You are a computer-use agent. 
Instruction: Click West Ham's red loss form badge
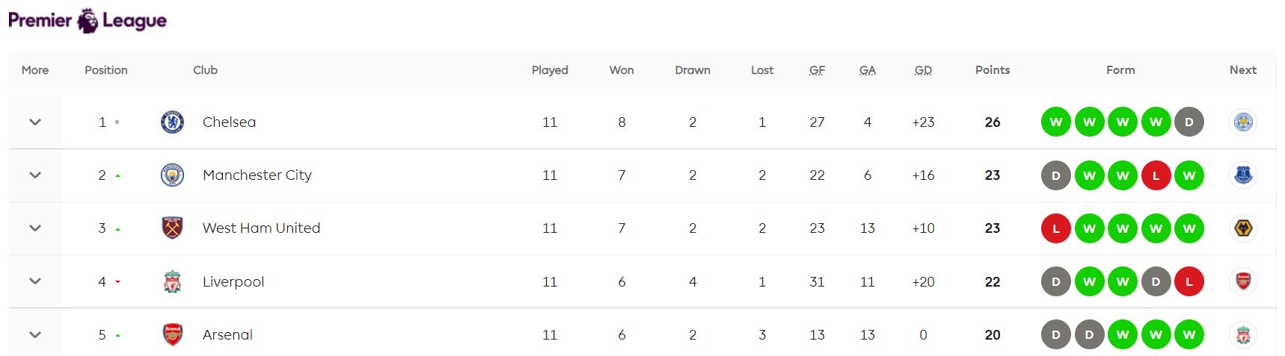tap(1056, 228)
